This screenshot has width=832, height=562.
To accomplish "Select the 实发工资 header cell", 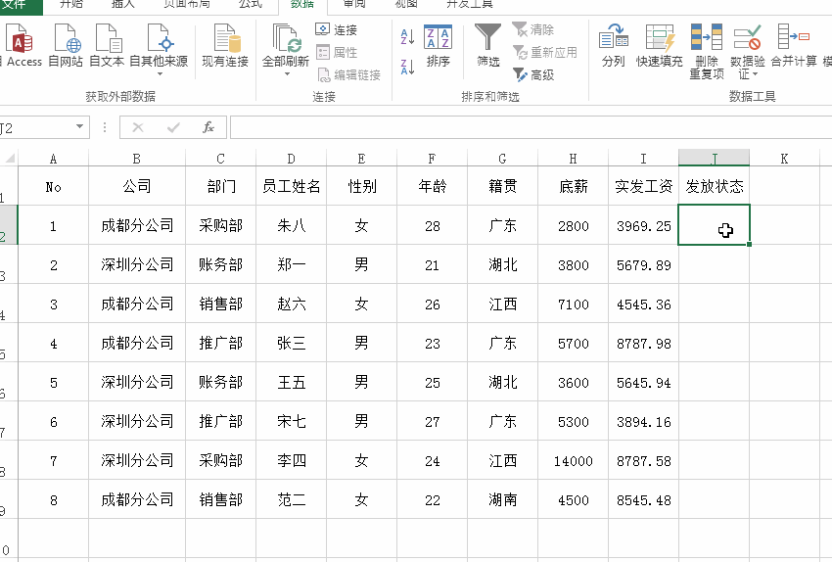I will [x=644, y=186].
